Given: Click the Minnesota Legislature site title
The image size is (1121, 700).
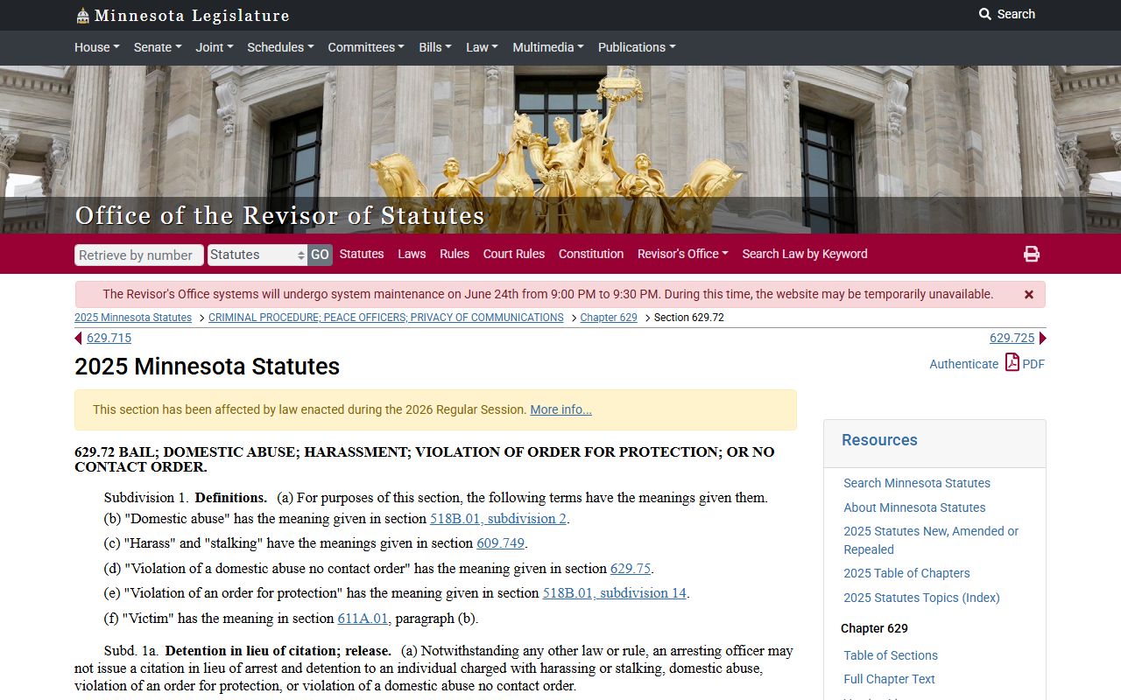Looking at the screenshot, I should tap(192, 16).
